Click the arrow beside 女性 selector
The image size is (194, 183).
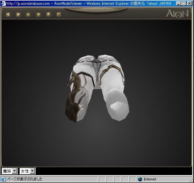(x=32, y=171)
